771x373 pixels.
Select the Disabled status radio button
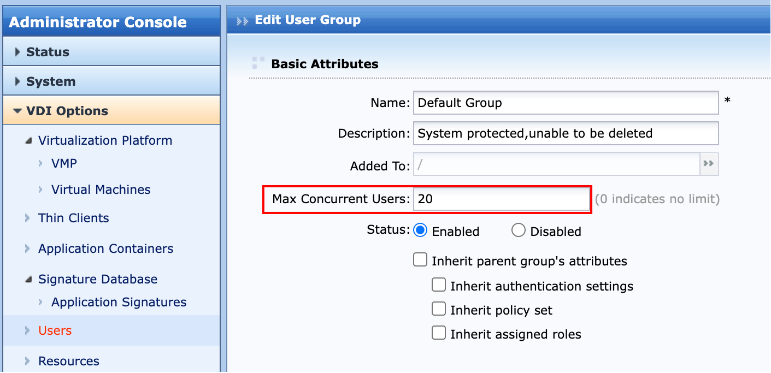click(x=519, y=230)
